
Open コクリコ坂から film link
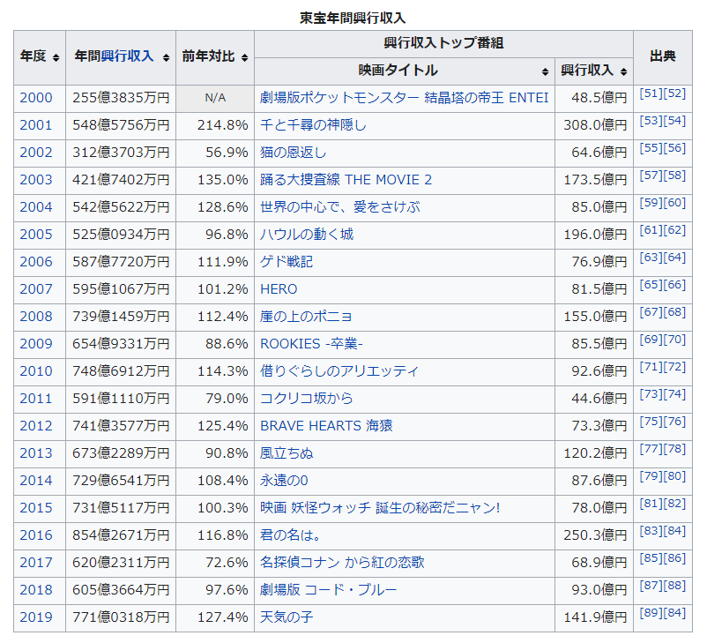(307, 399)
